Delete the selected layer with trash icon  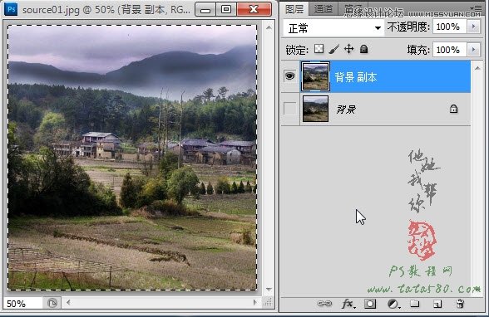(460, 304)
